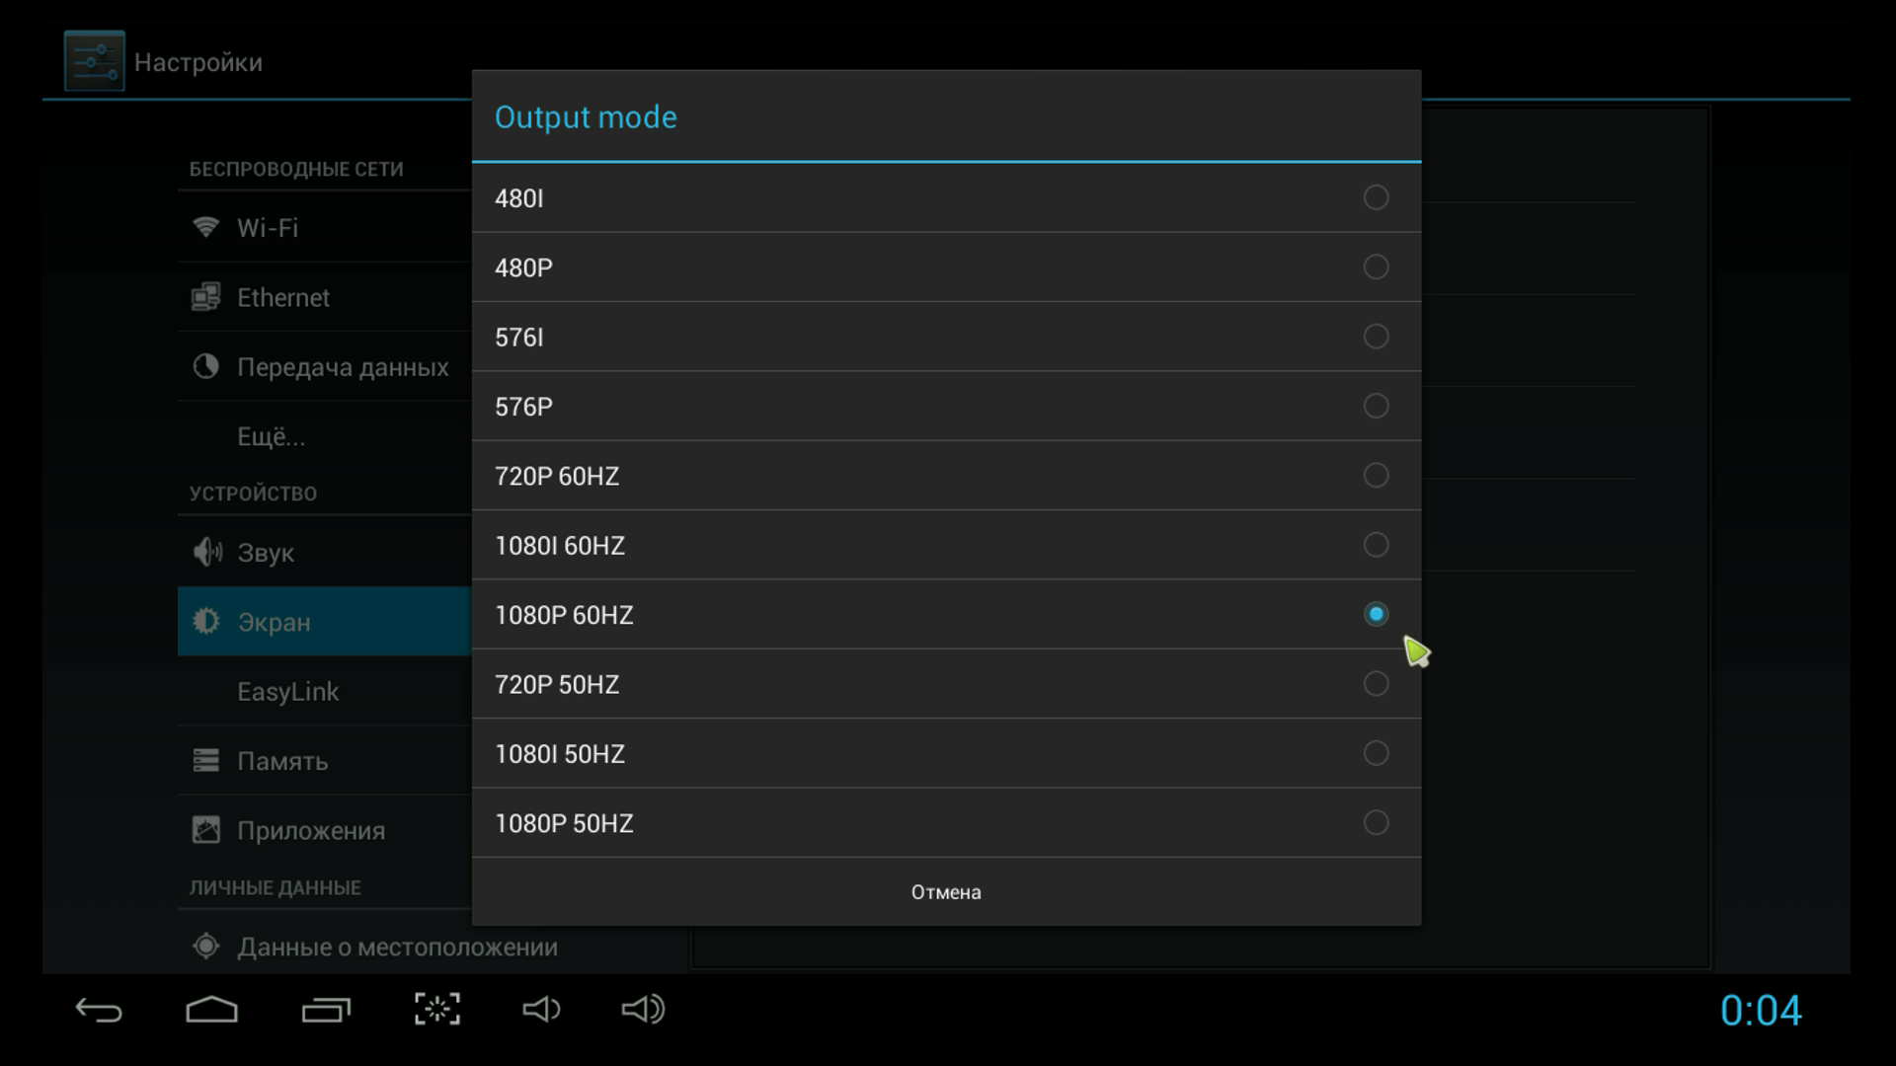Select 1080P 50HZ output option
Viewport: 1896px width, 1066px height.
click(1376, 822)
